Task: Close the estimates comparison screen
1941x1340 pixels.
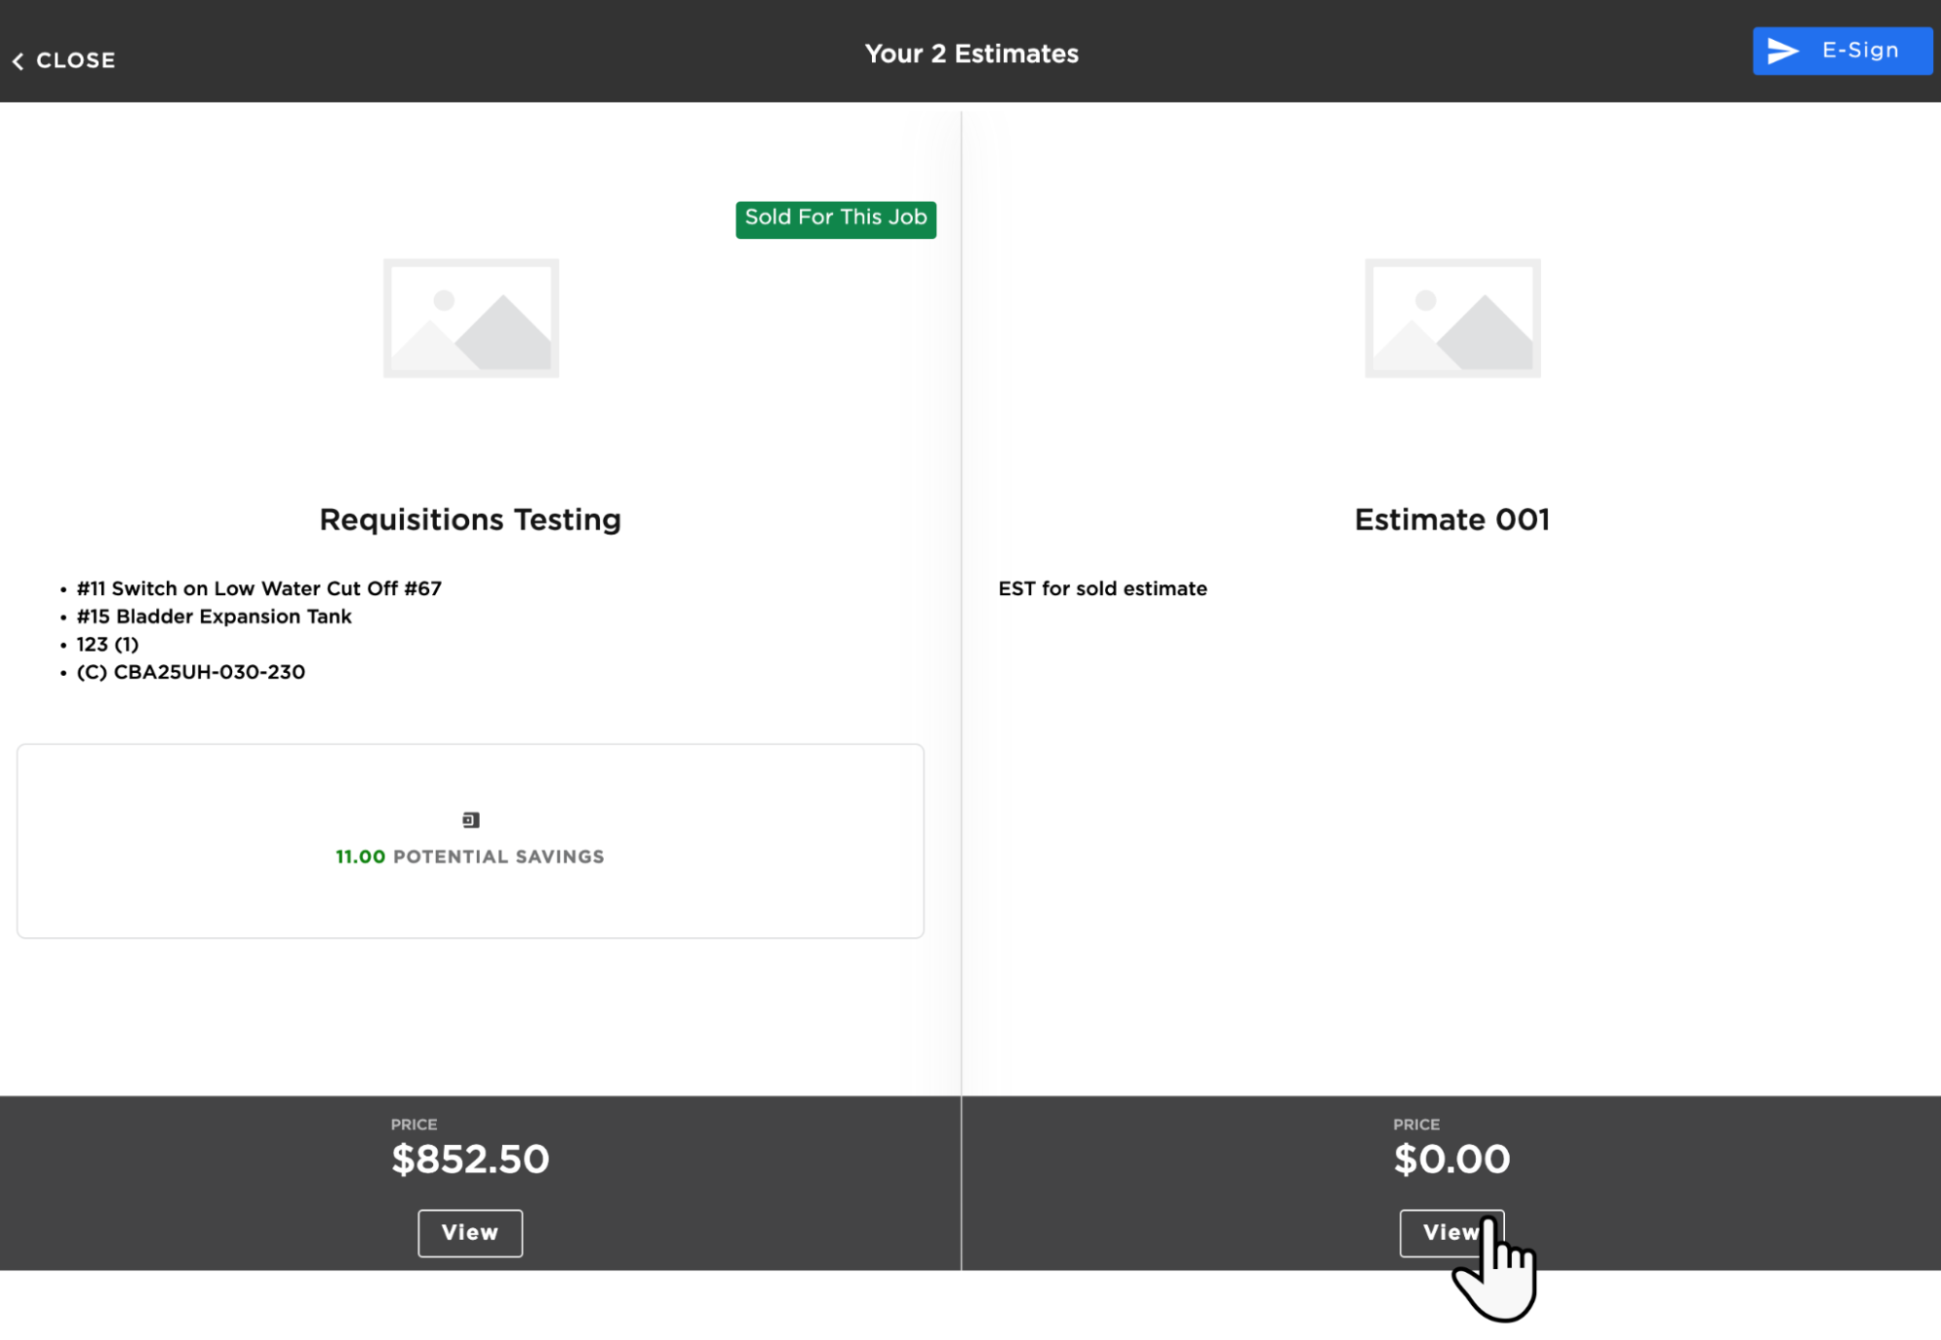Action: tap(65, 60)
